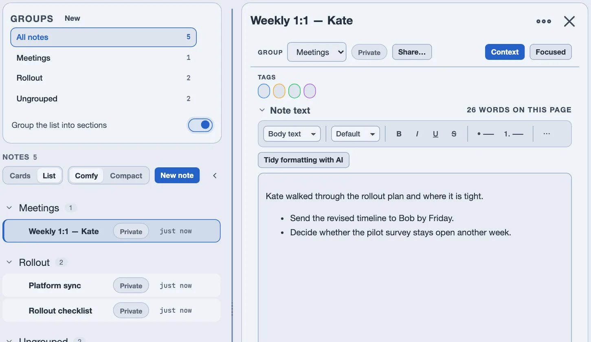Select the Meetings group in sidebar
The height and width of the screenshot is (342, 591).
point(103,58)
